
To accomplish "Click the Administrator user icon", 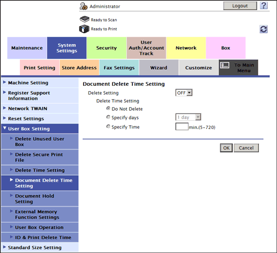I will coord(84,6).
